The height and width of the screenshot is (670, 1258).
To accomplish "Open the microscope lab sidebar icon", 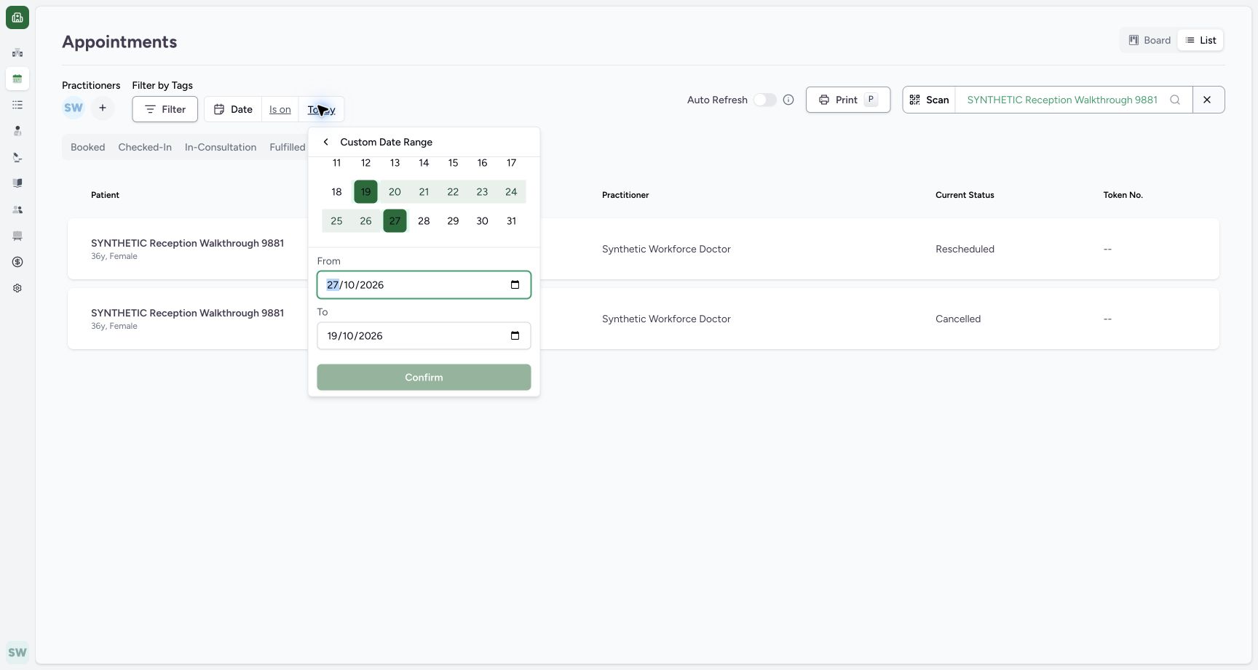I will (x=17, y=157).
